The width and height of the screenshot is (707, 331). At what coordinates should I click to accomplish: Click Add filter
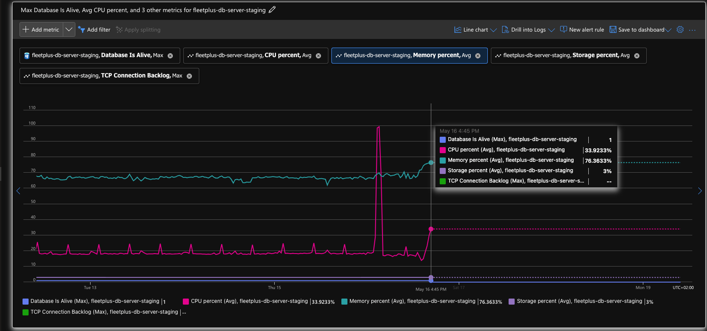(94, 29)
